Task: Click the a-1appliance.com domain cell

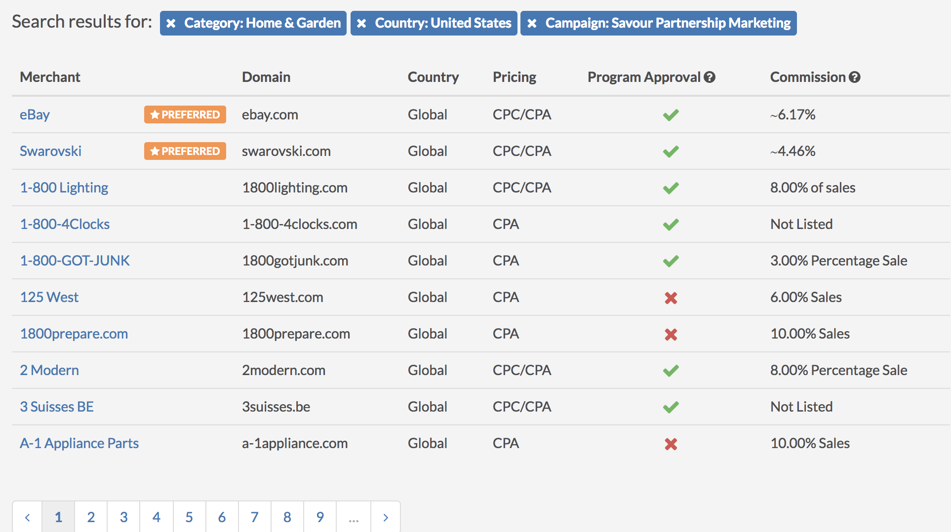Action: [x=295, y=443]
